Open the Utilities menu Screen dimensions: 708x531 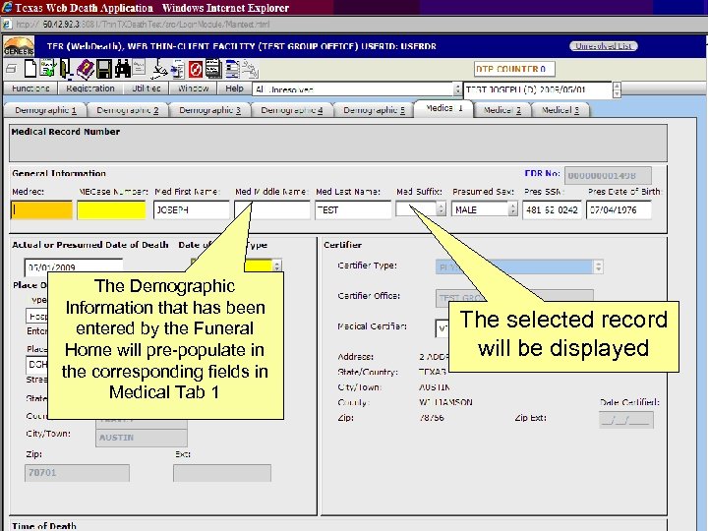(x=146, y=88)
